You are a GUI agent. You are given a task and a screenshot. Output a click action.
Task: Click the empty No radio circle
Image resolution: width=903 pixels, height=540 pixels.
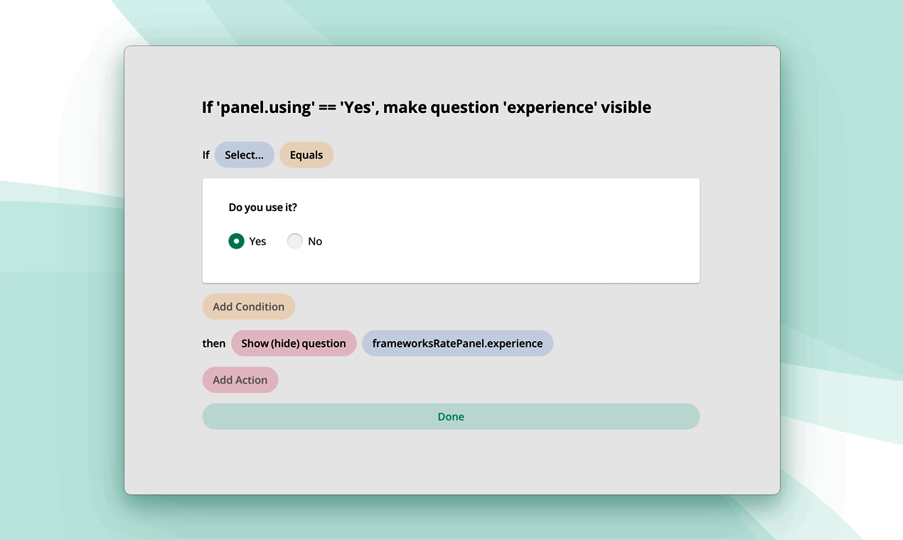coord(295,241)
